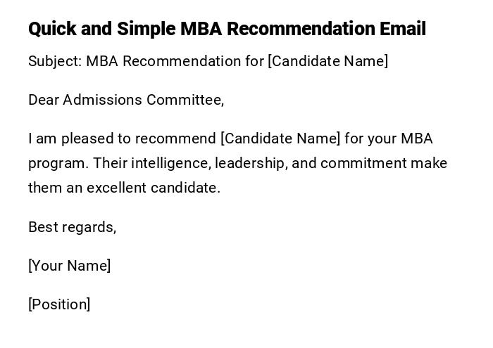Click the word "program." in the body
The image size is (493, 348).
coord(58,163)
